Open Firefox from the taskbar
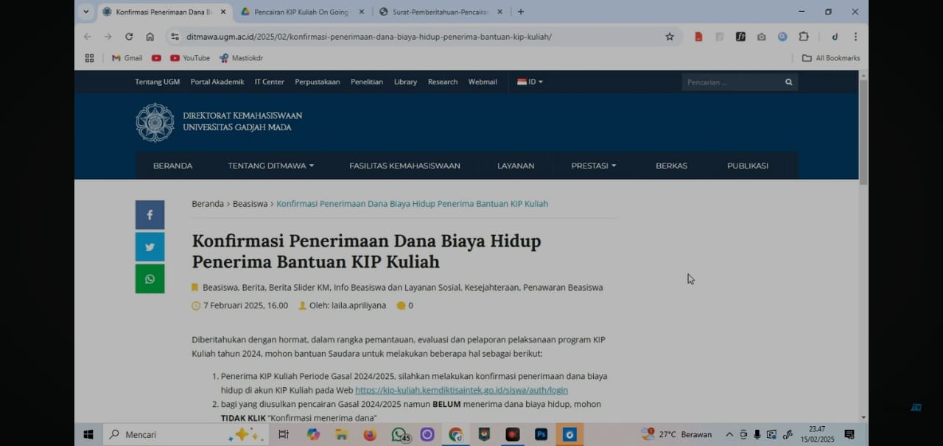The image size is (943, 446). click(370, 434)
